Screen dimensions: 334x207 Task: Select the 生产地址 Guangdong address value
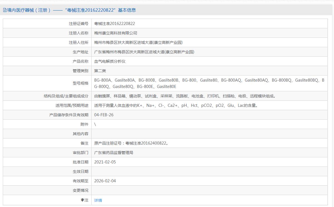pyautogui.click(x=144, y=52)
